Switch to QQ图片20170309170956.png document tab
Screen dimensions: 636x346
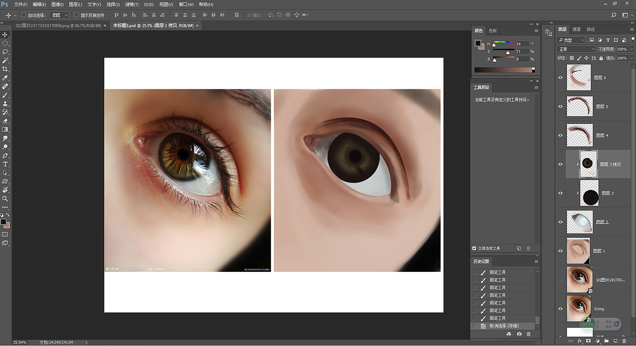(58, 25)
